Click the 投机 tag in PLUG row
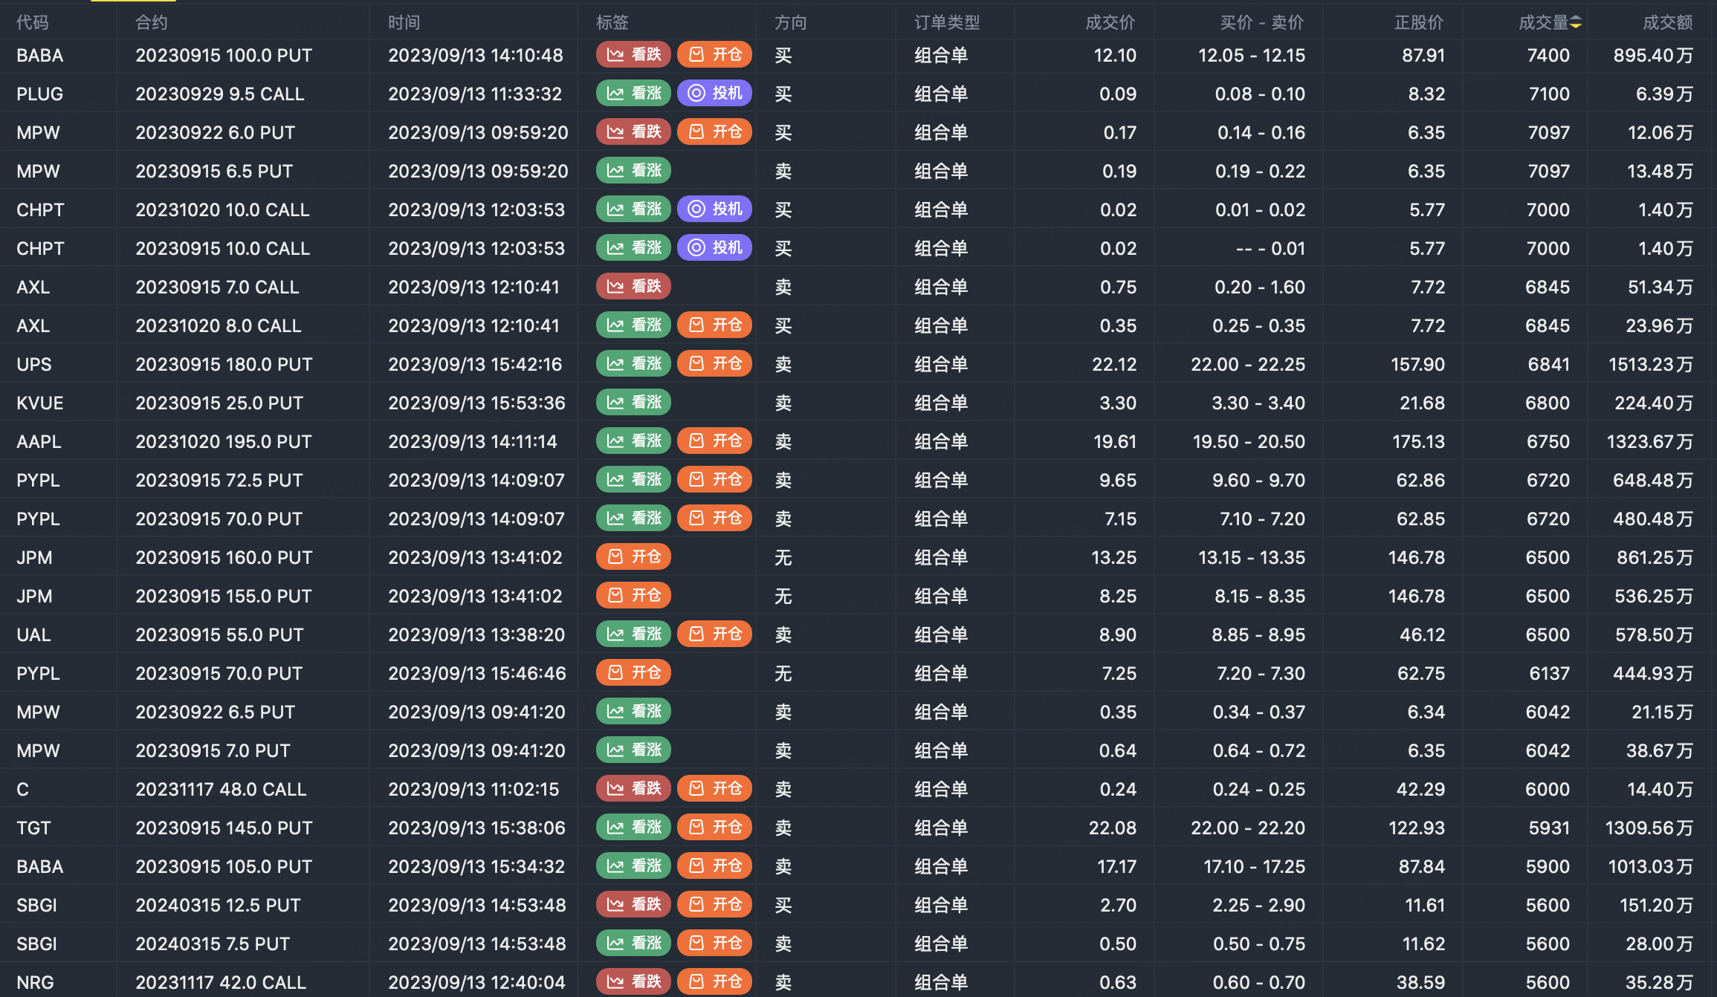 pos(714,94)
